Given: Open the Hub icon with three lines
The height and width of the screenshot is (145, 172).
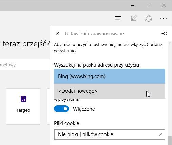Looking at the screenshot, I should click(x=119, y=18).
